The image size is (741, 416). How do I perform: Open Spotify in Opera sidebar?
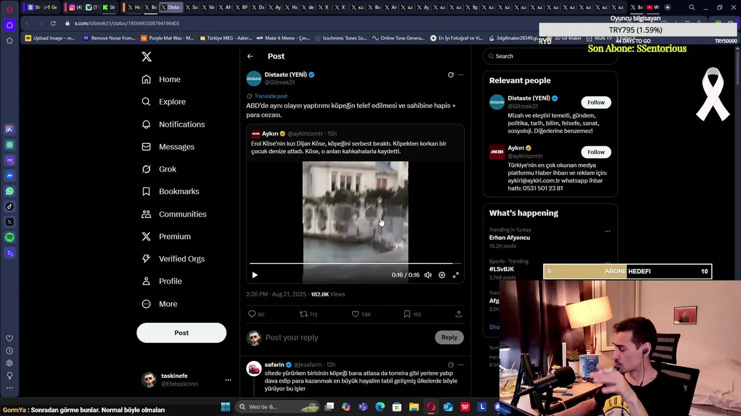coord(9,237)
